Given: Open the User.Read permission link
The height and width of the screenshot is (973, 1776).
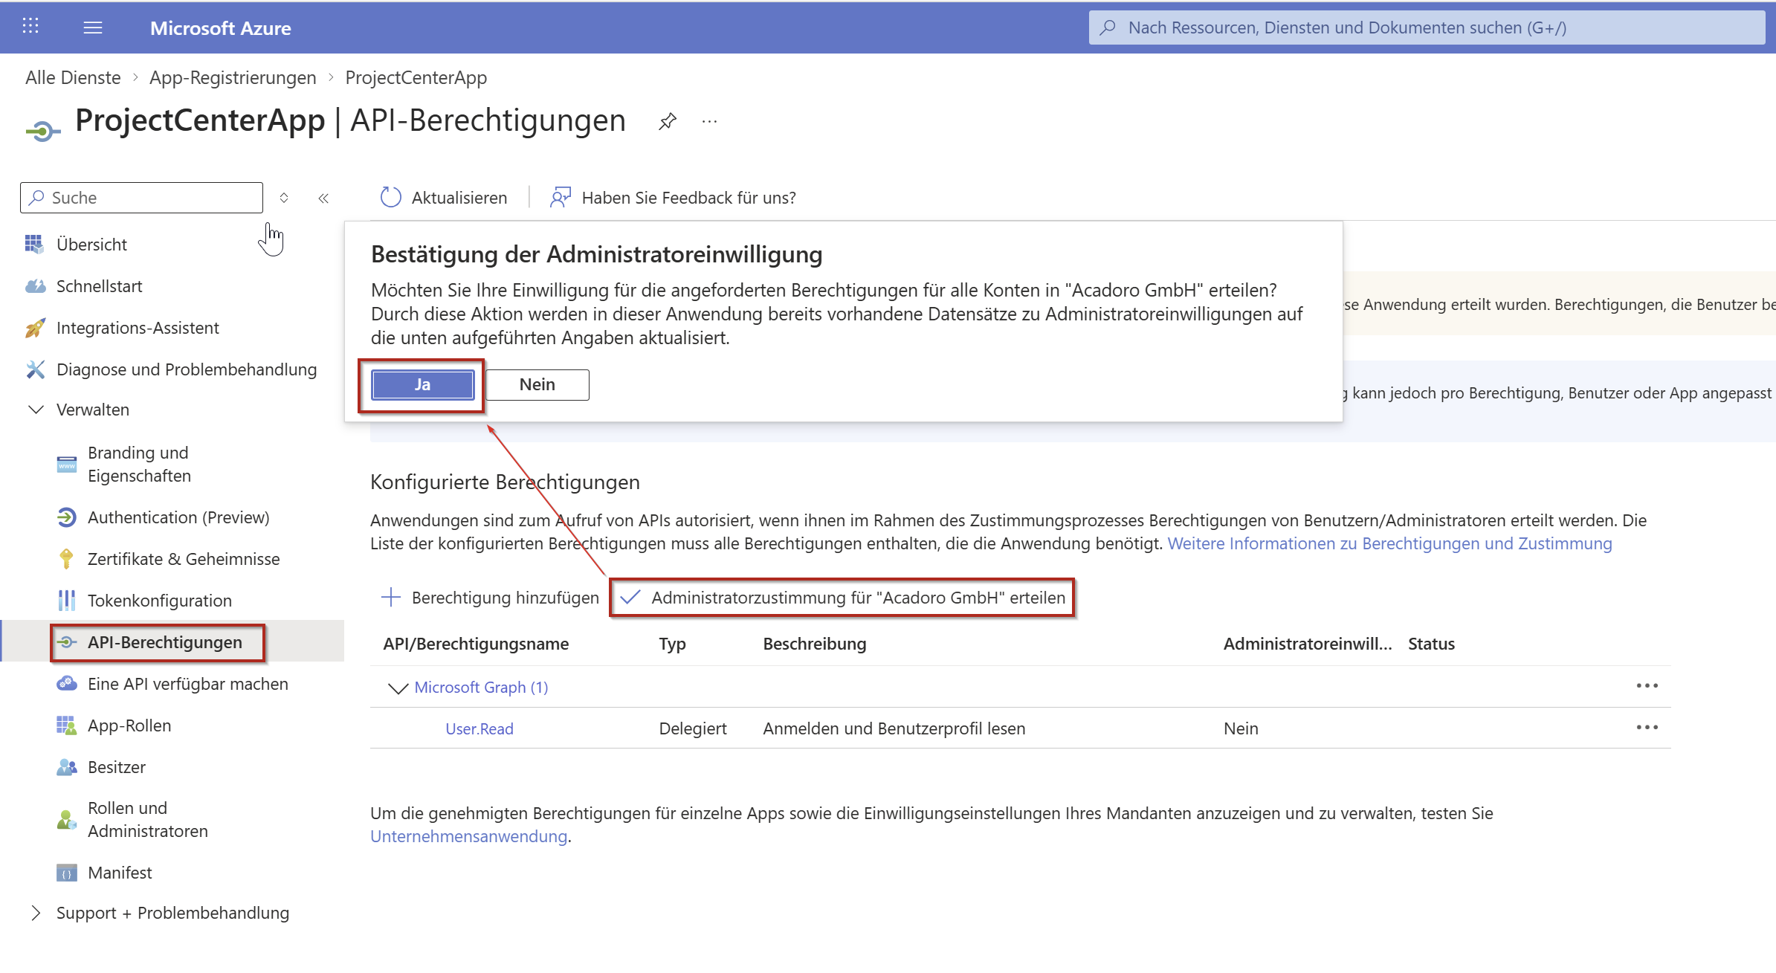Looking at the screenshot, I should coord(479,729).
